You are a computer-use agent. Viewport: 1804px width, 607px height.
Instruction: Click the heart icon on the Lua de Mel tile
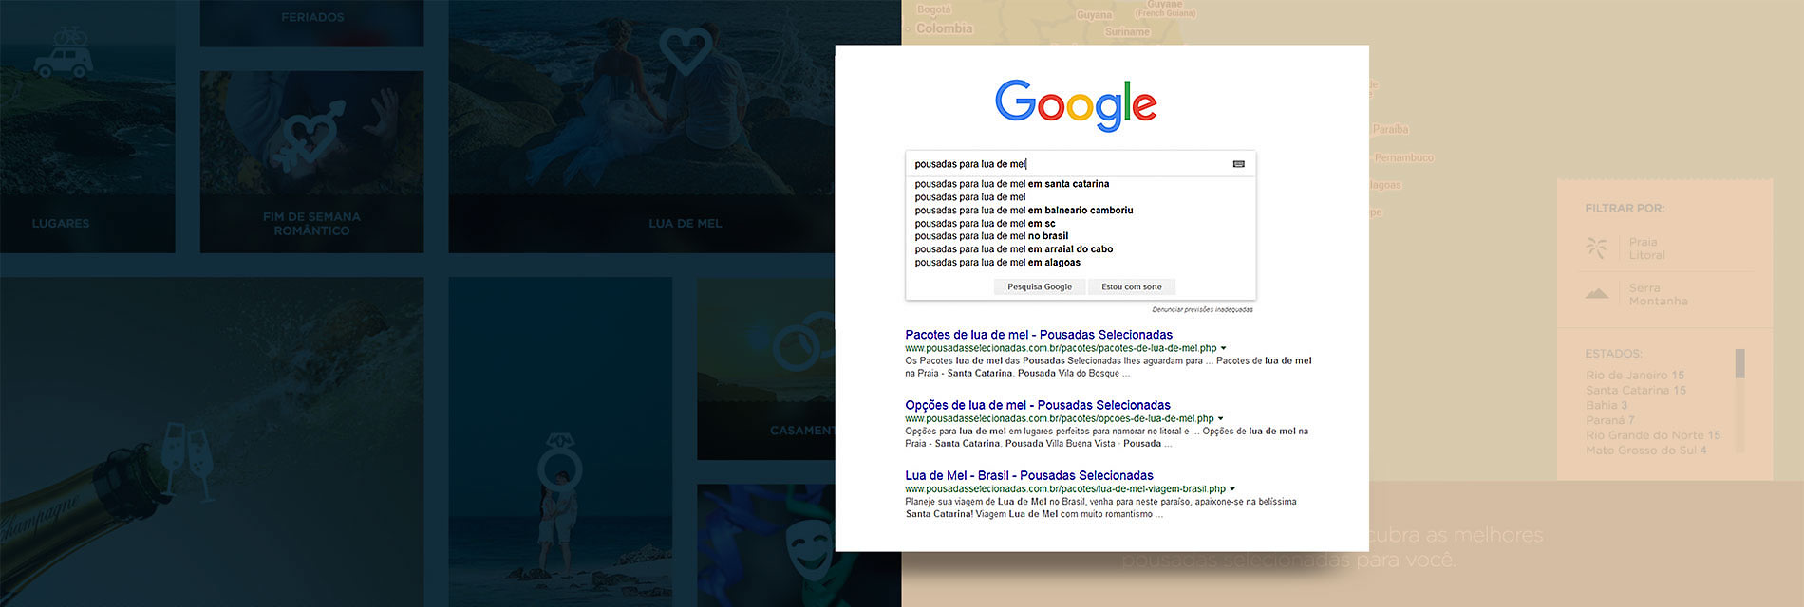tap(686, 50)
